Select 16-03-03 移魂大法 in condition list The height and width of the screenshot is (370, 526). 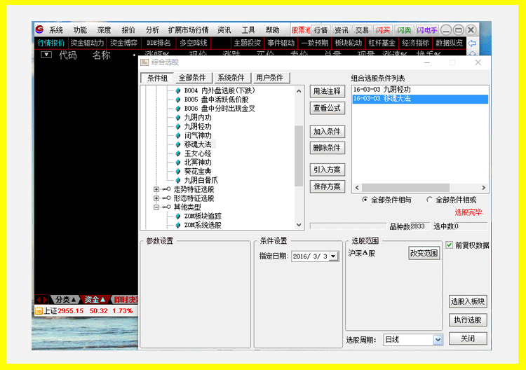420,99
